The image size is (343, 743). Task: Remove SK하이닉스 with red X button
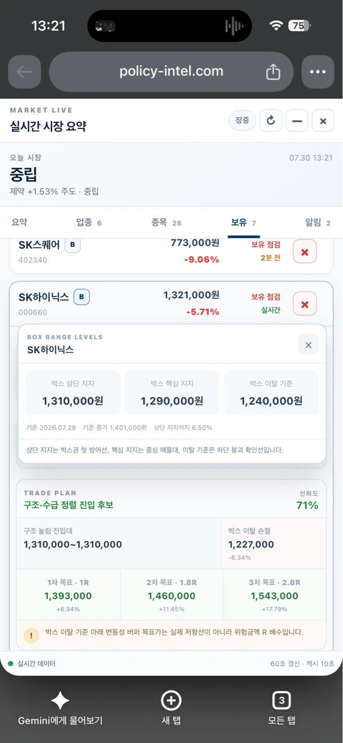pos(305,304)
